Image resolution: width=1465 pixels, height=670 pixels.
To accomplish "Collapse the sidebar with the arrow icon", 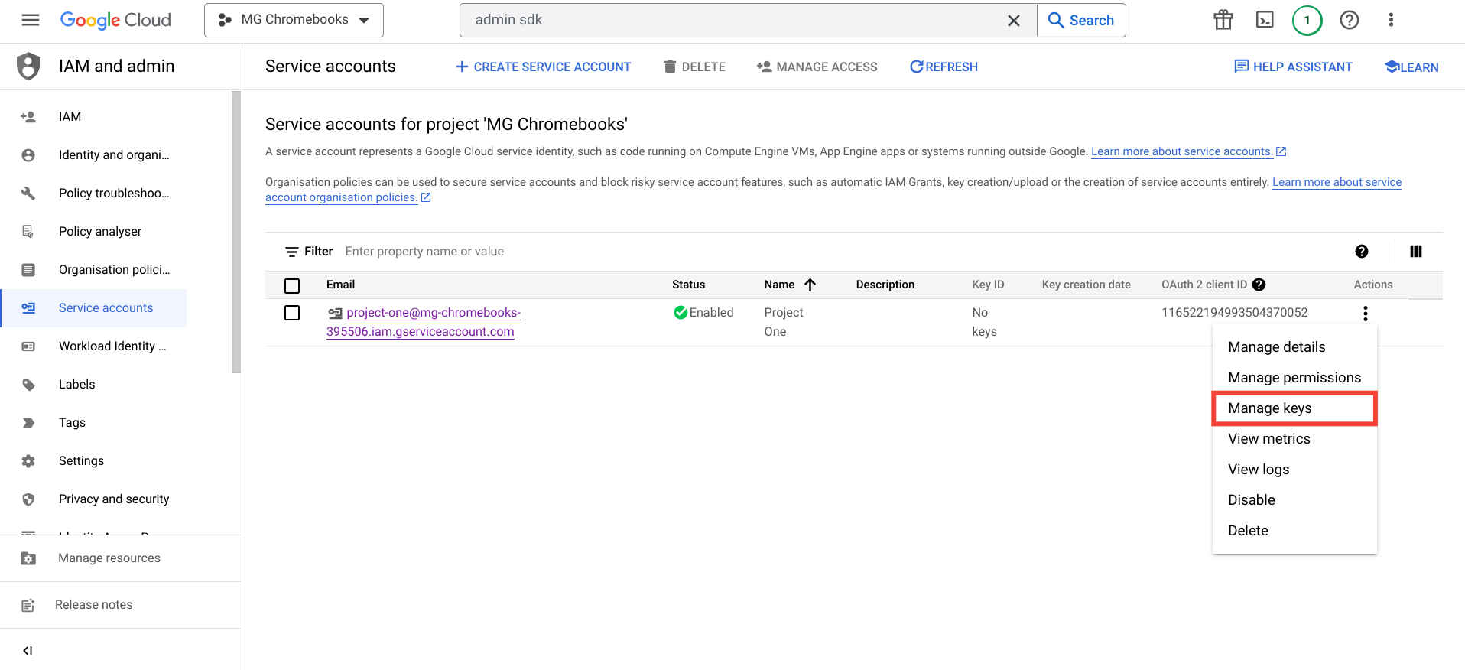I will pyautogui.click(x=28, y=651).
